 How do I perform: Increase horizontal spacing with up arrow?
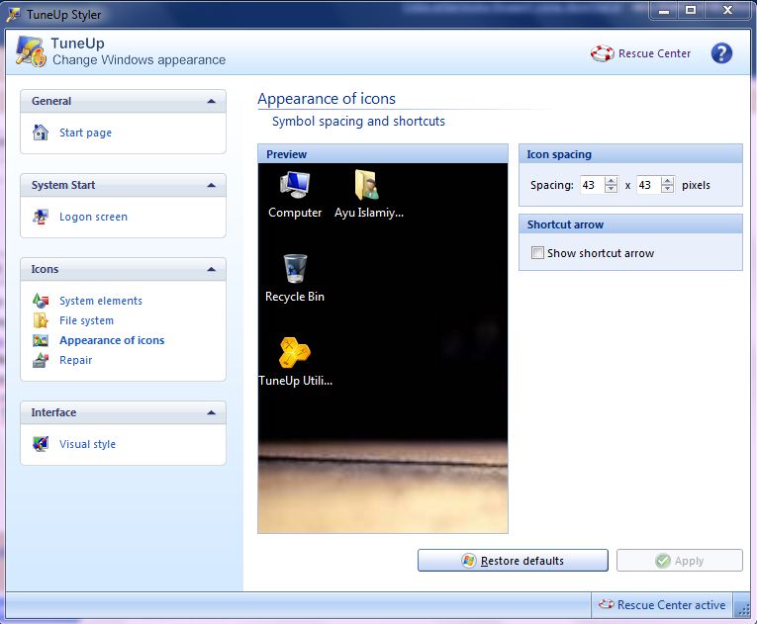(x=611, y=181)
